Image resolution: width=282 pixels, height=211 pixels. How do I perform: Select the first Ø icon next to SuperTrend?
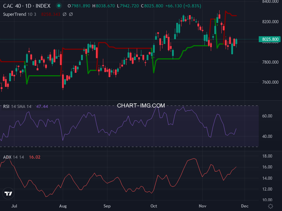point(65,14)
